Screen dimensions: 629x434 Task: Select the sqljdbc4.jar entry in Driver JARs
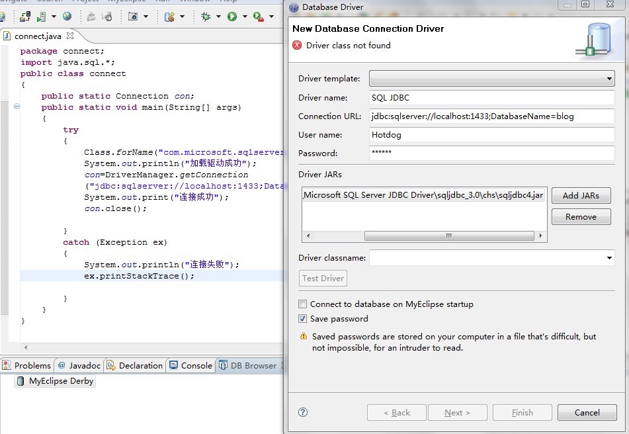point(423,195)
